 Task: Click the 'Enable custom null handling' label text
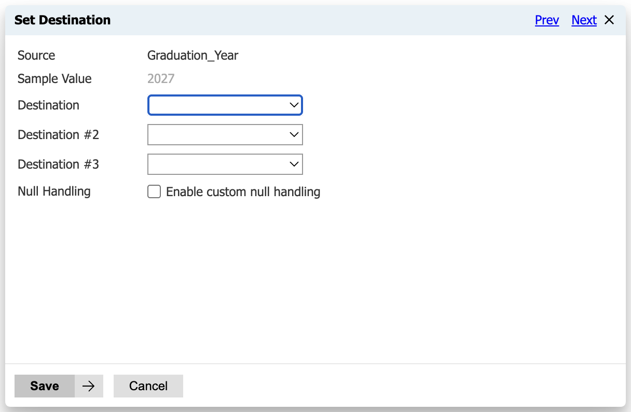pos(243,192)
